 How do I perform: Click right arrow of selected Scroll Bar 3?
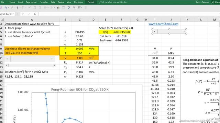pyautogui.click(x=184, y=31)
